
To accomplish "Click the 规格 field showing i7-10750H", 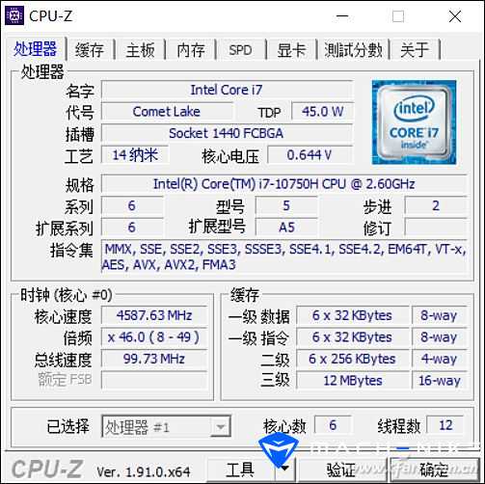I will point(284,184).
